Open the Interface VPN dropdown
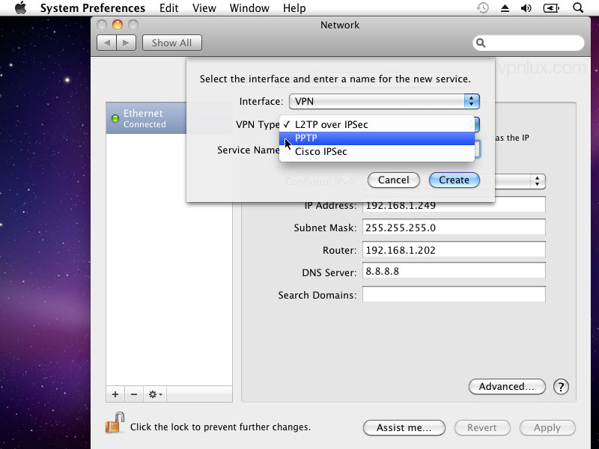The height and width of the screenshot is (449, 599). (384, 101)
